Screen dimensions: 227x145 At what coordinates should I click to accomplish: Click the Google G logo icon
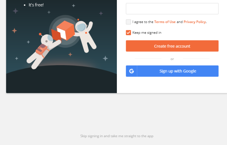(132, 71)
